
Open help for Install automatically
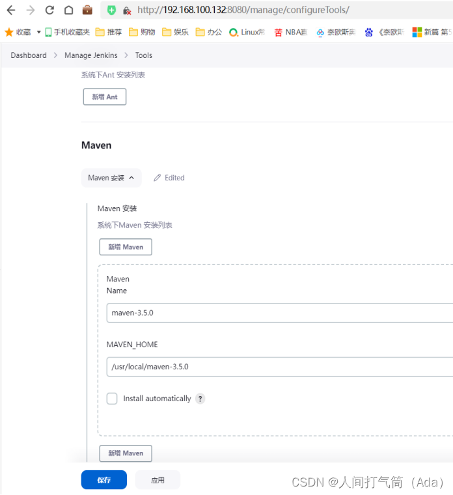tap(200, 399)
